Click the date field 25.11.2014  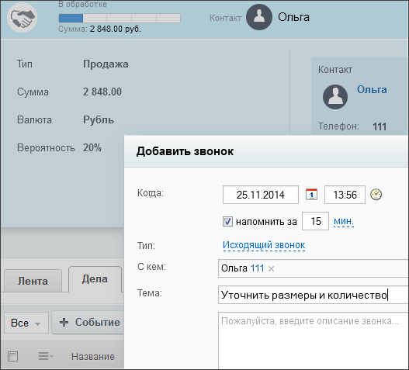point(261,195)
